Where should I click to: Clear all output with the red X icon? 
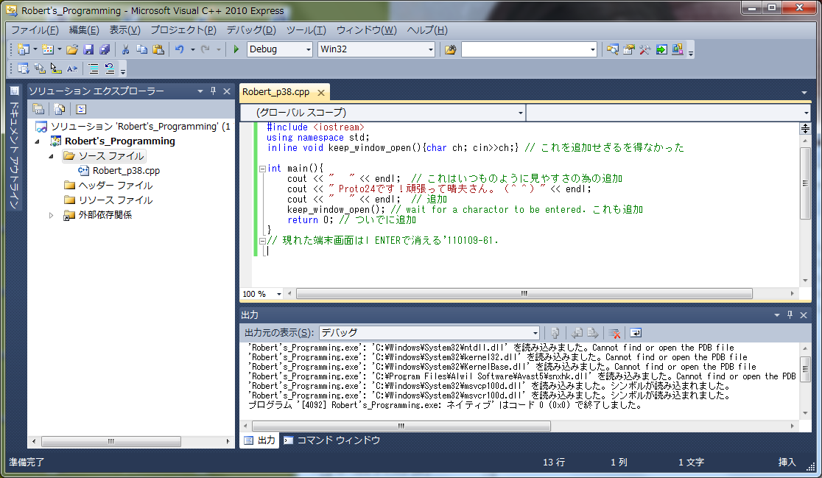click(x=614, y=333)
